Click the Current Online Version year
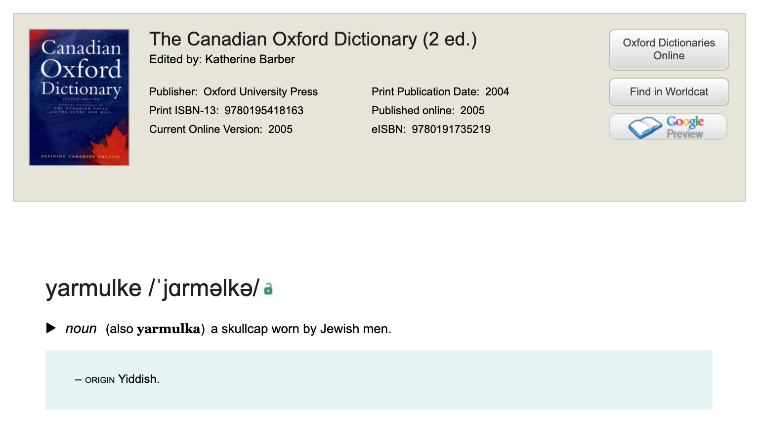The height and width of the screenshot is (425, 760). pyautogui.click(x=280, y=129)
